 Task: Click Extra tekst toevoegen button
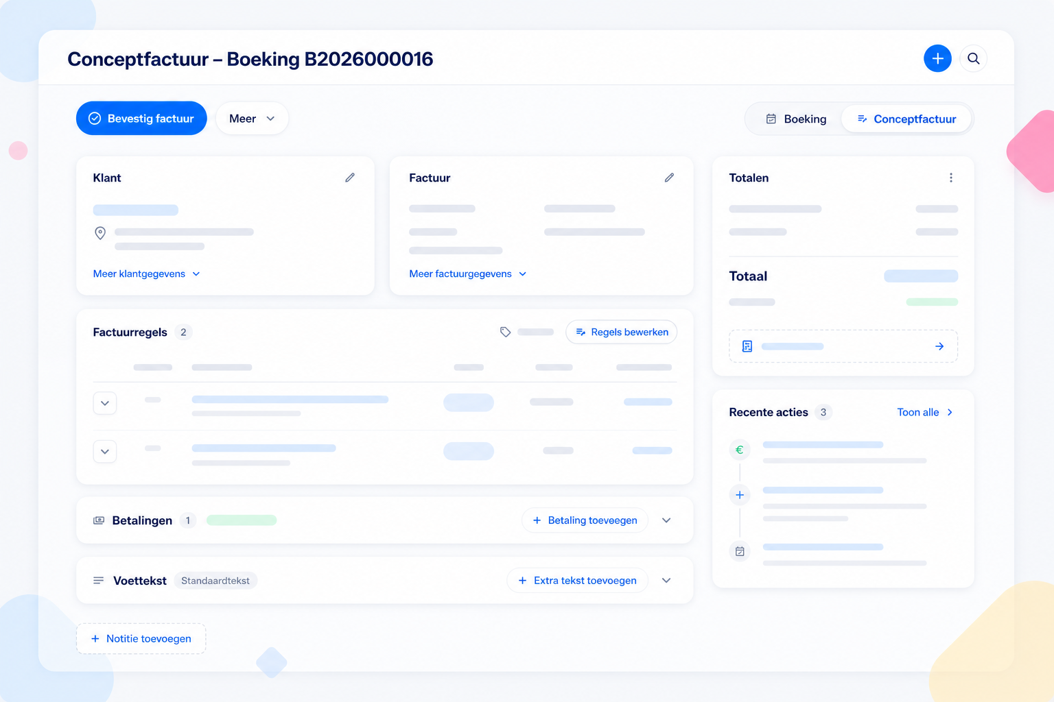pyautogui.click(x=578, y=581)
